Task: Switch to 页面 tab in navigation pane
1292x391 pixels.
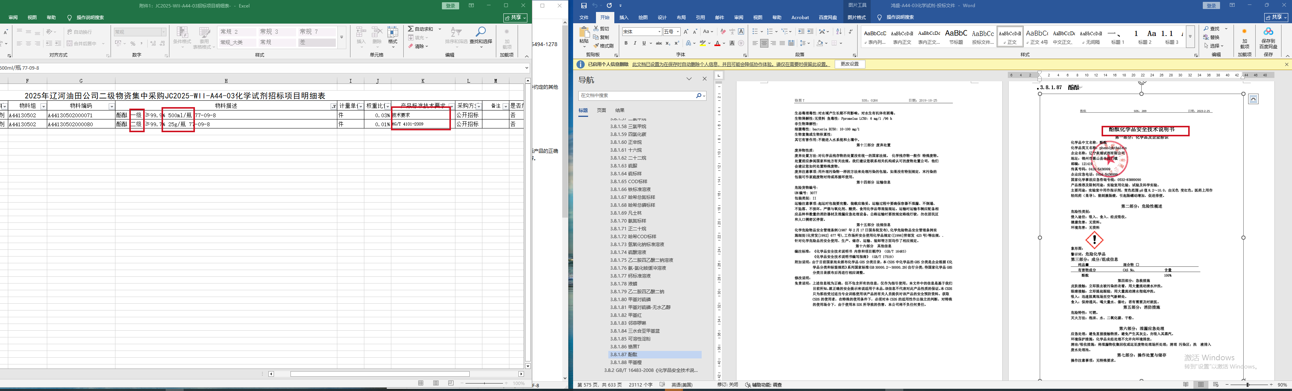Action: (601, 110)
